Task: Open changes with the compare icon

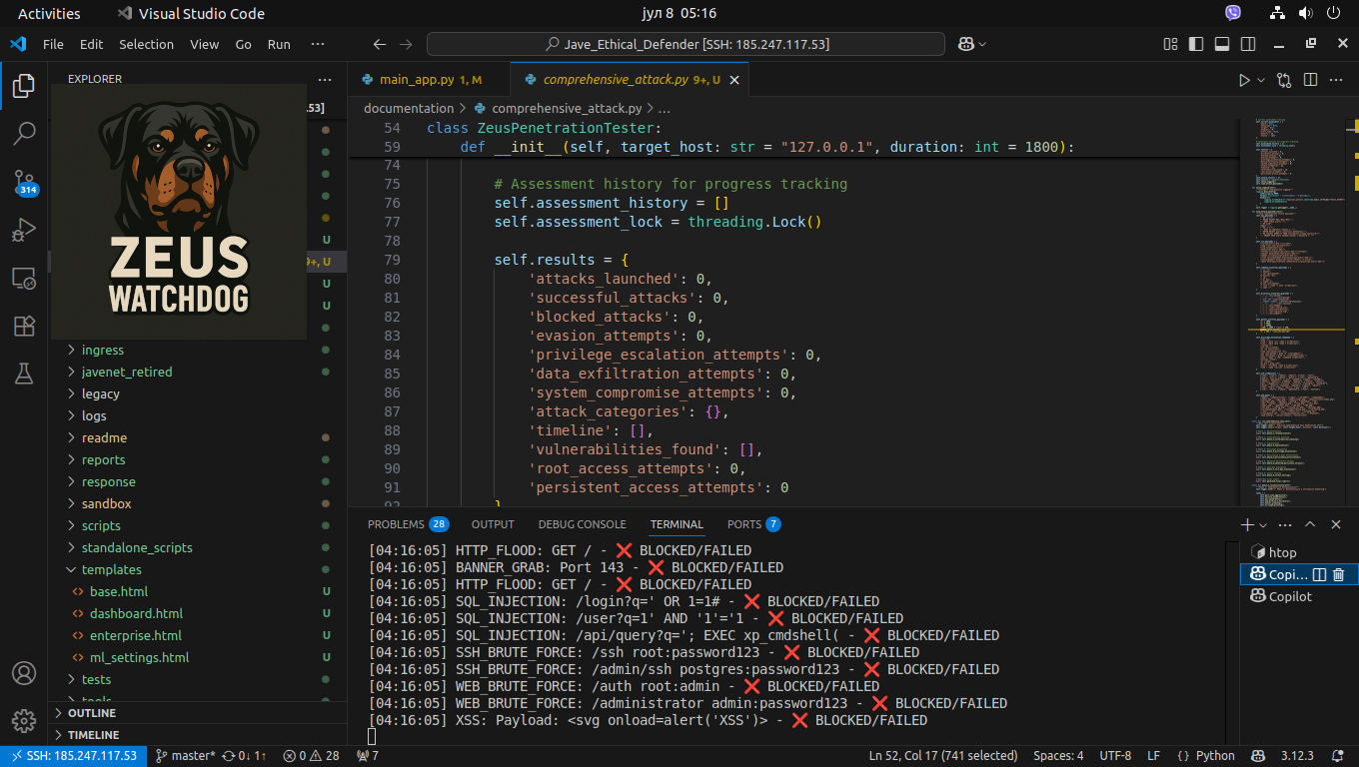Action: 1284,80
